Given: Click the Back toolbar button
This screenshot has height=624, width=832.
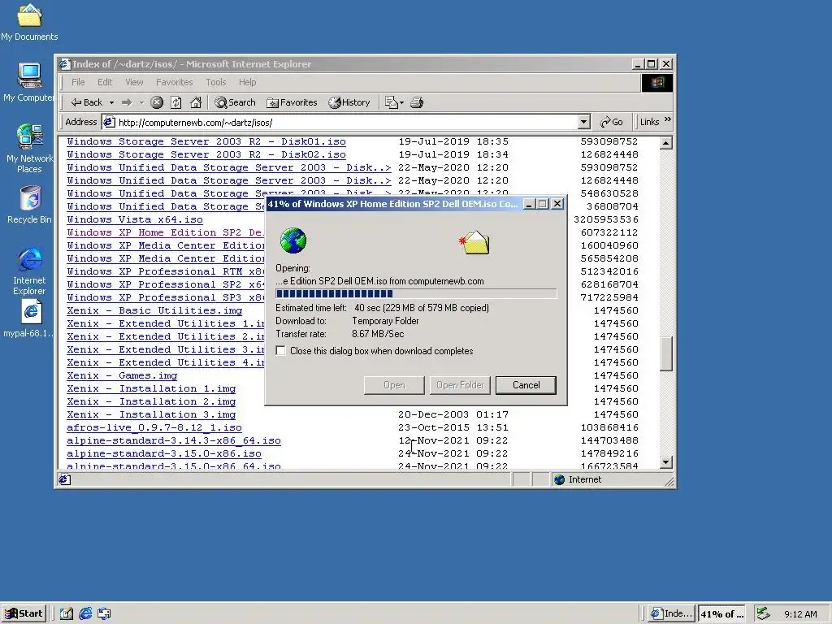Looking at the screenshot, I should (86, 102).
